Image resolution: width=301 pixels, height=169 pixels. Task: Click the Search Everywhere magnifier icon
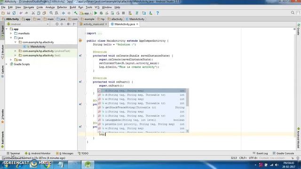[x=293, y=13]
